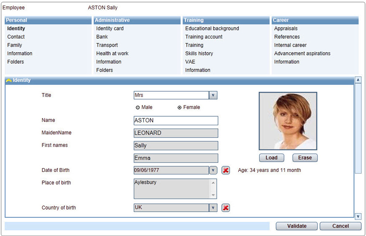Click the MaidenName field containing LEONARD
The height and width of the screenshot is (236, 366).
[176, 133]
